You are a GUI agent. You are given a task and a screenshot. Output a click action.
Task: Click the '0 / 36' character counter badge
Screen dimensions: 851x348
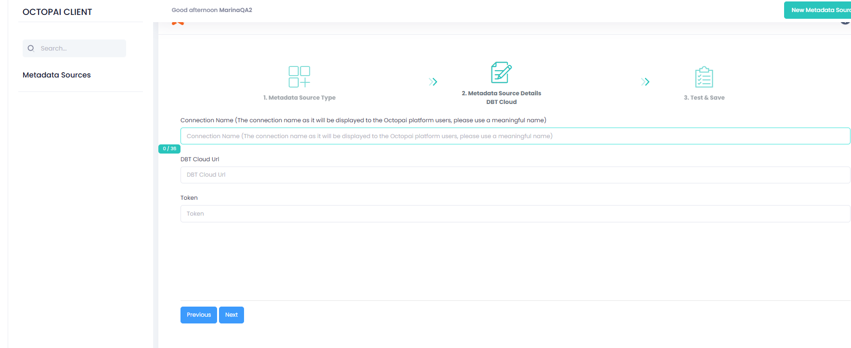pyautogui.click(x=169, y=149)
